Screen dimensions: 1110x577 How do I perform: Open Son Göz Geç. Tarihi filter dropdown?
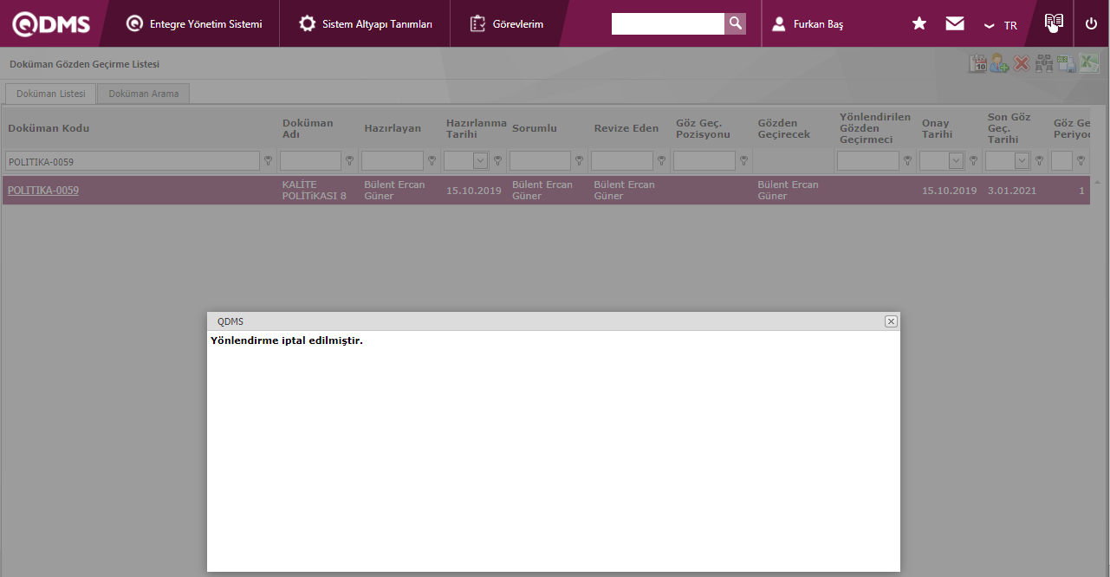[1022, 160]
